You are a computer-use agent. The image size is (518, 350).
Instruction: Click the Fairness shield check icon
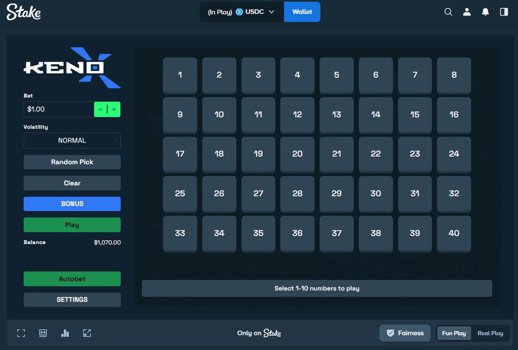tap(391, 333)
